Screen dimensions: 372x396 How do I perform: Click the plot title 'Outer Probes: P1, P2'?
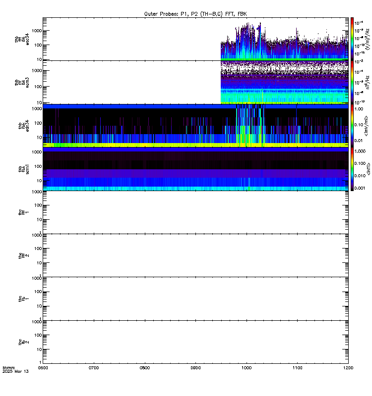point(195,13)
